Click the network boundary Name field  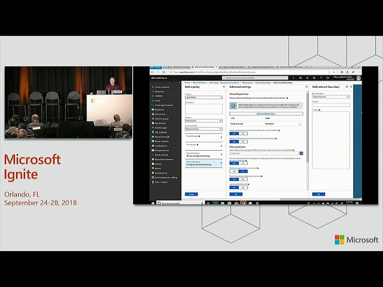tap(331, 105)
